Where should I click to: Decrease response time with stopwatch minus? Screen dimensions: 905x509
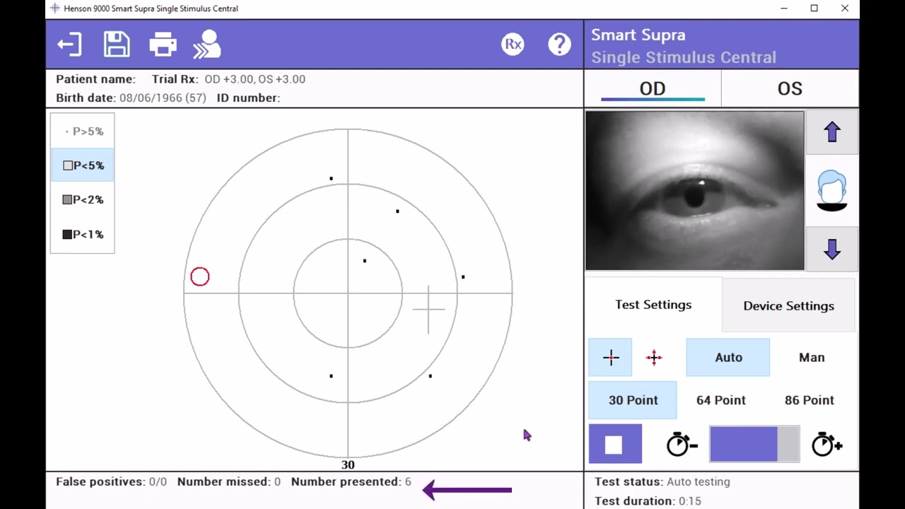(682, 445)
